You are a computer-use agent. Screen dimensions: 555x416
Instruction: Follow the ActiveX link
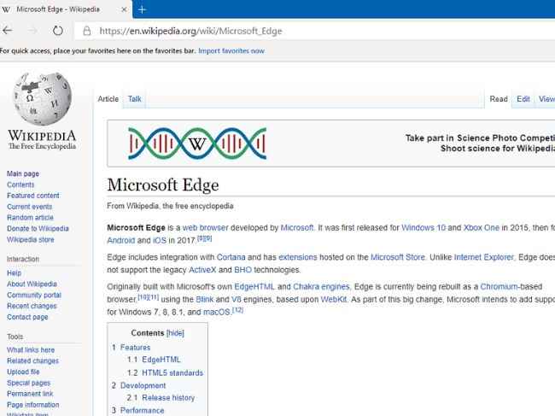(202, 270)
